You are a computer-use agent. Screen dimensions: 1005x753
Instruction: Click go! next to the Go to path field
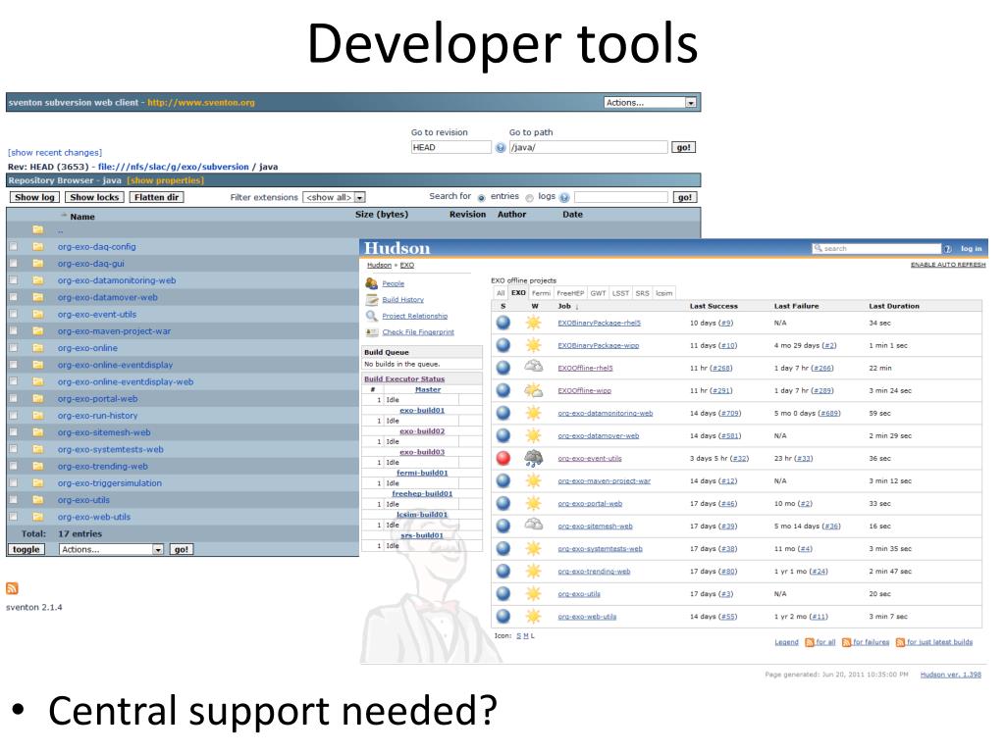coord(683,147)
